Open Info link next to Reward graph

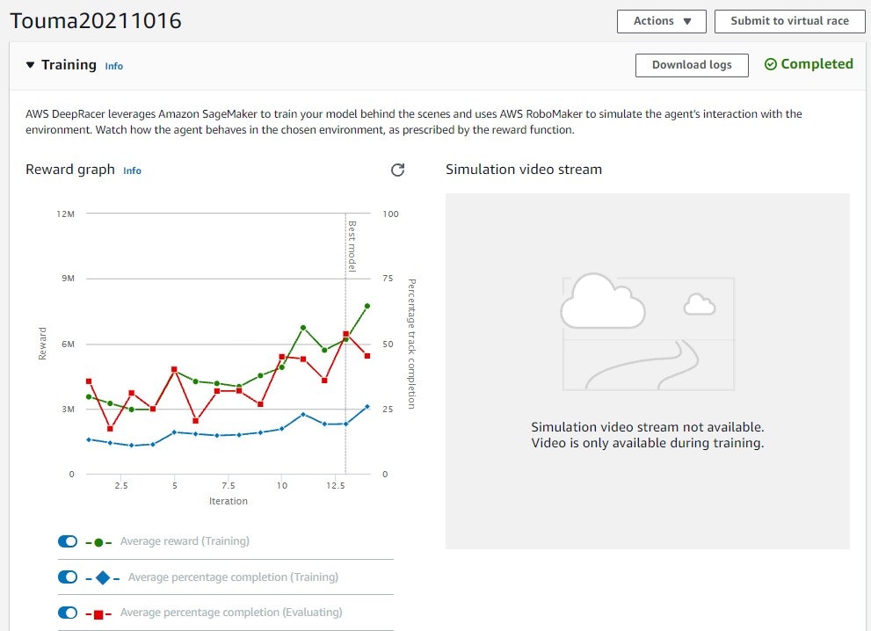point(132,170)
